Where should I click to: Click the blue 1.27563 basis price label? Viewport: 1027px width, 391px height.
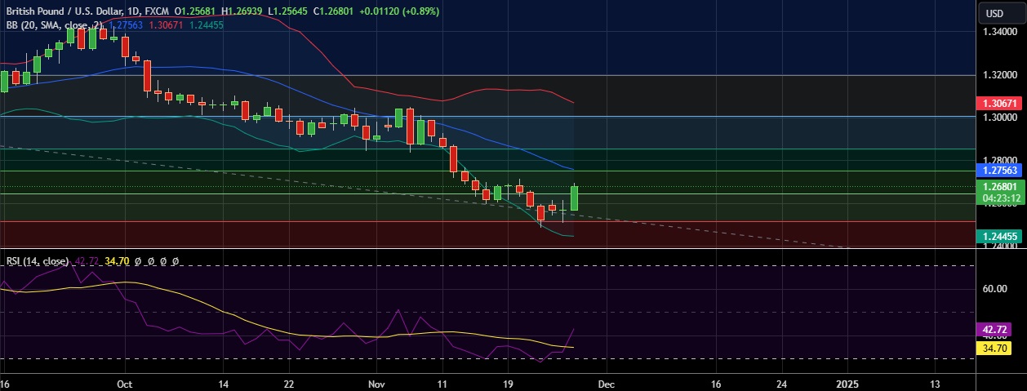pyautogui.click(x=1001, y=171)
